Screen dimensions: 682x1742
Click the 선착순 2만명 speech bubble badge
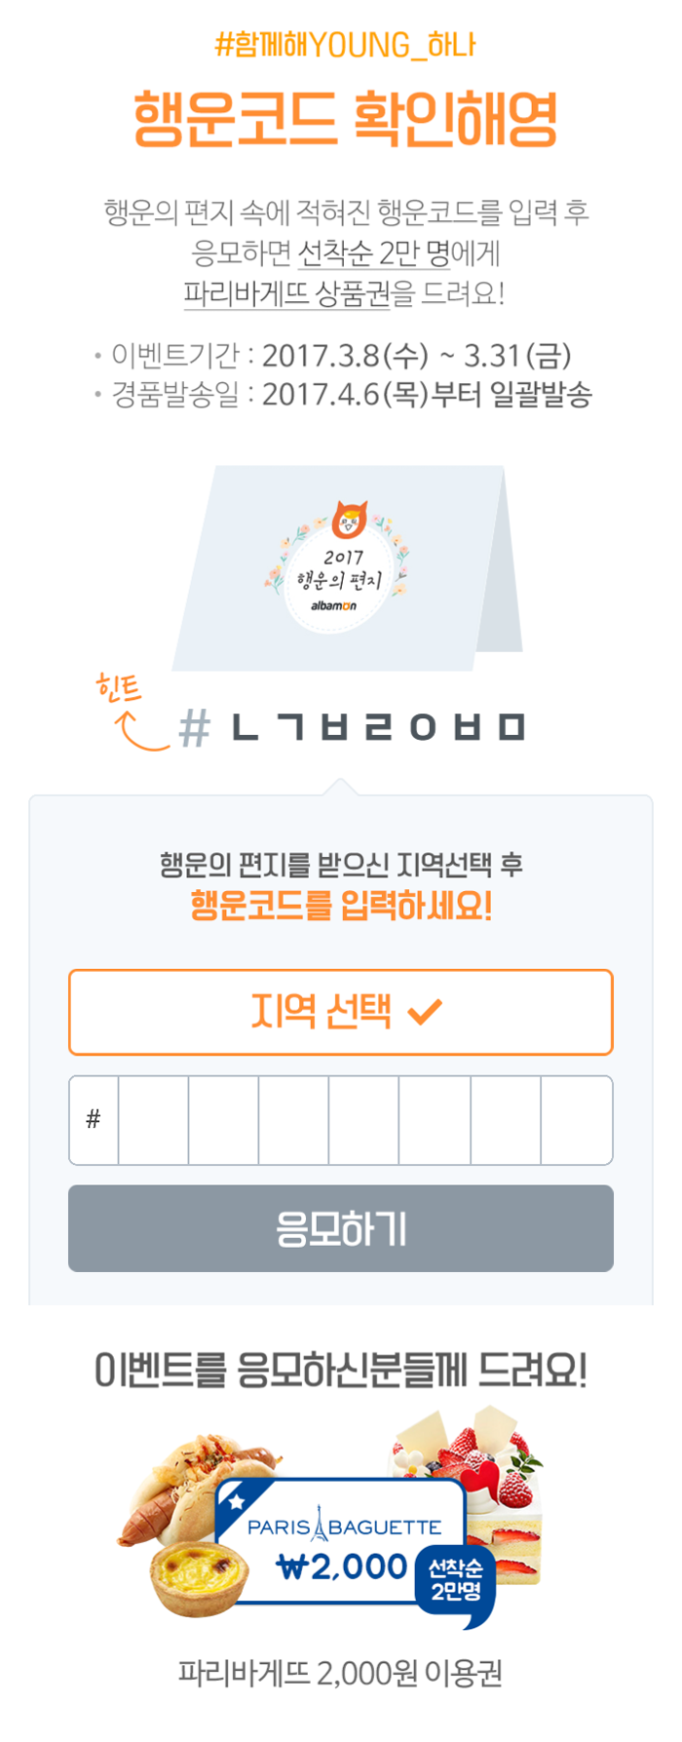(455, 1579)
